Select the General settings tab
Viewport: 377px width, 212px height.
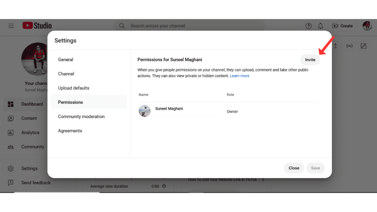(x=66, y=60)
